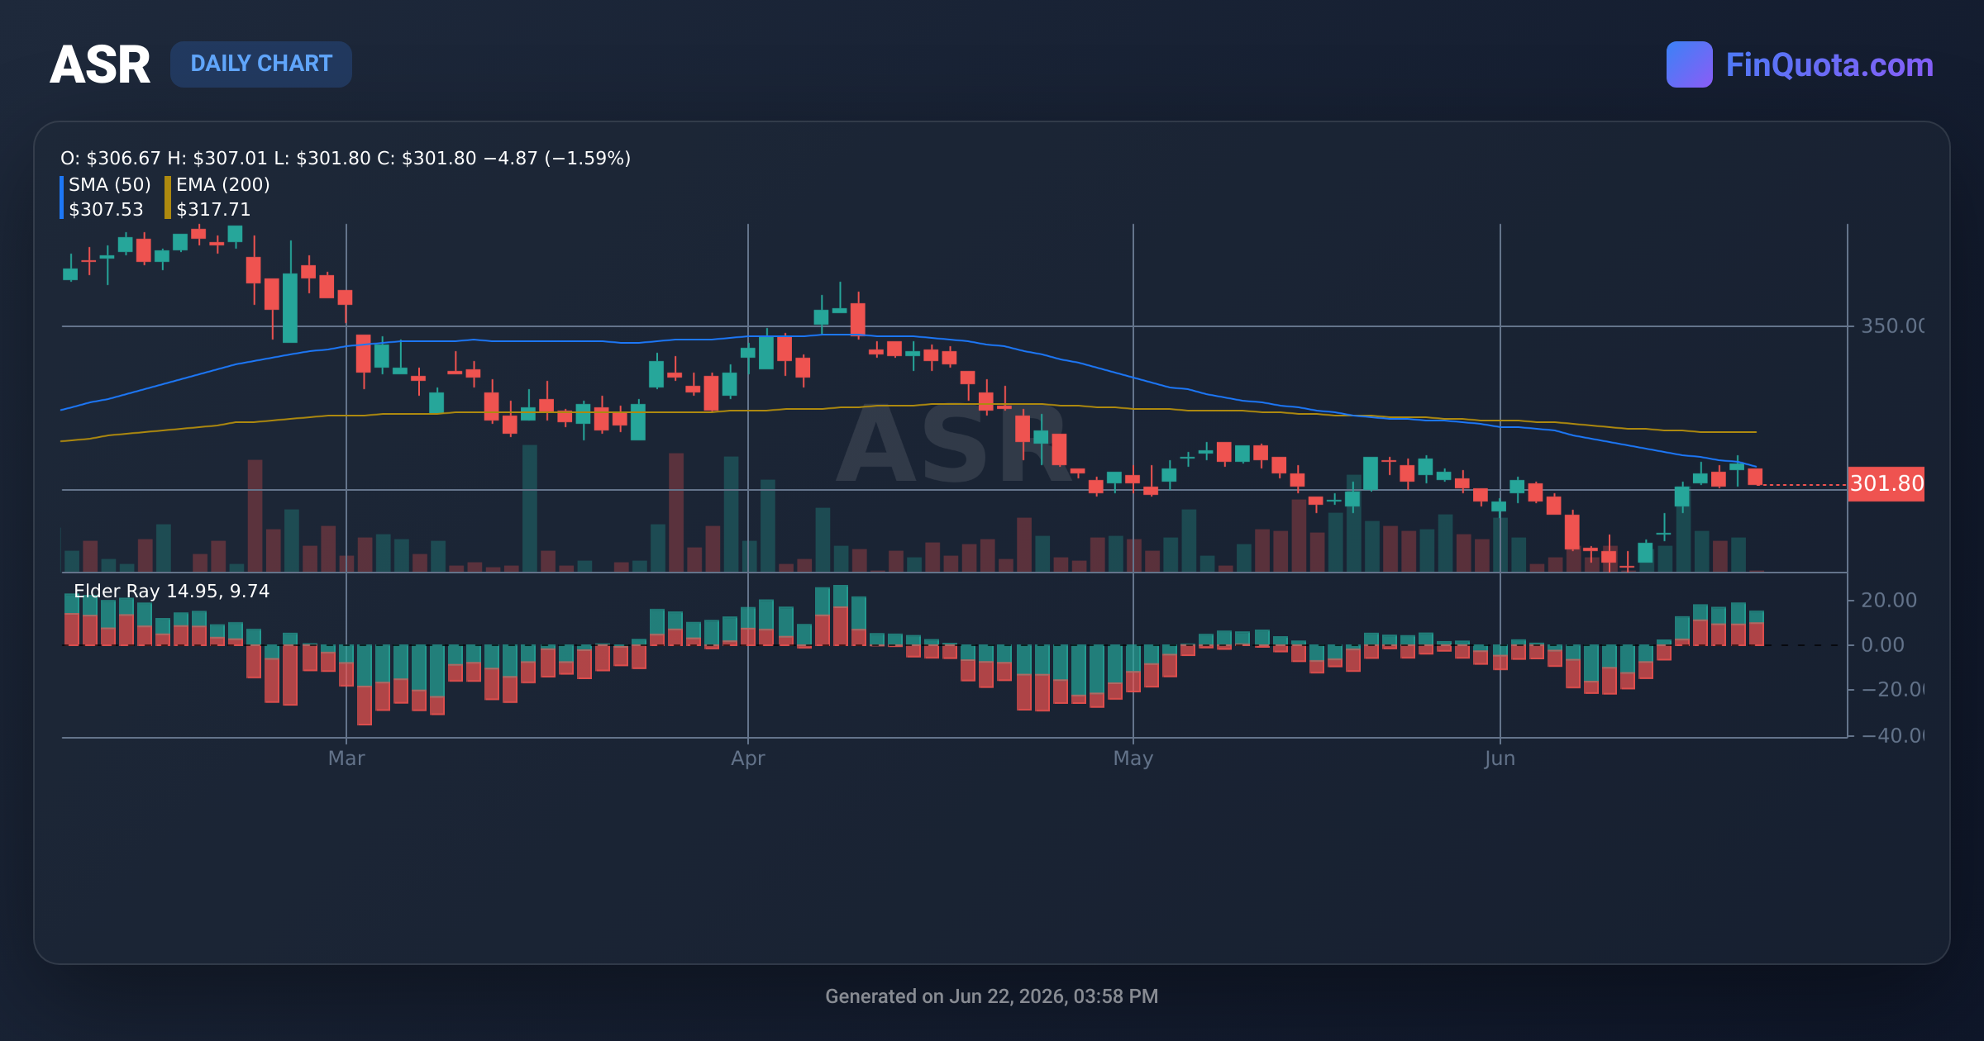Click the May date axis label
Image resolution: width=1984 pixels, height=1041 pixels.
[x=1133, y=758]
